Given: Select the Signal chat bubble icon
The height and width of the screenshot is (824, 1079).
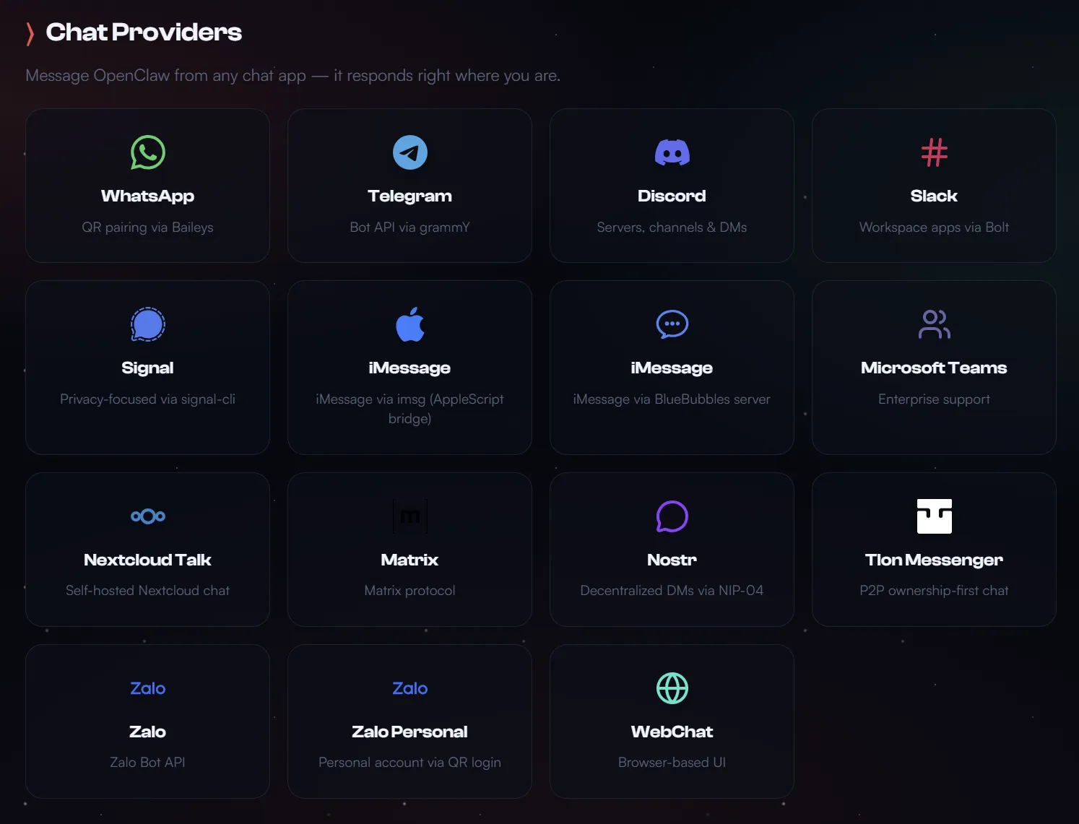Looking at the screenshot, I should pos(147,324).
